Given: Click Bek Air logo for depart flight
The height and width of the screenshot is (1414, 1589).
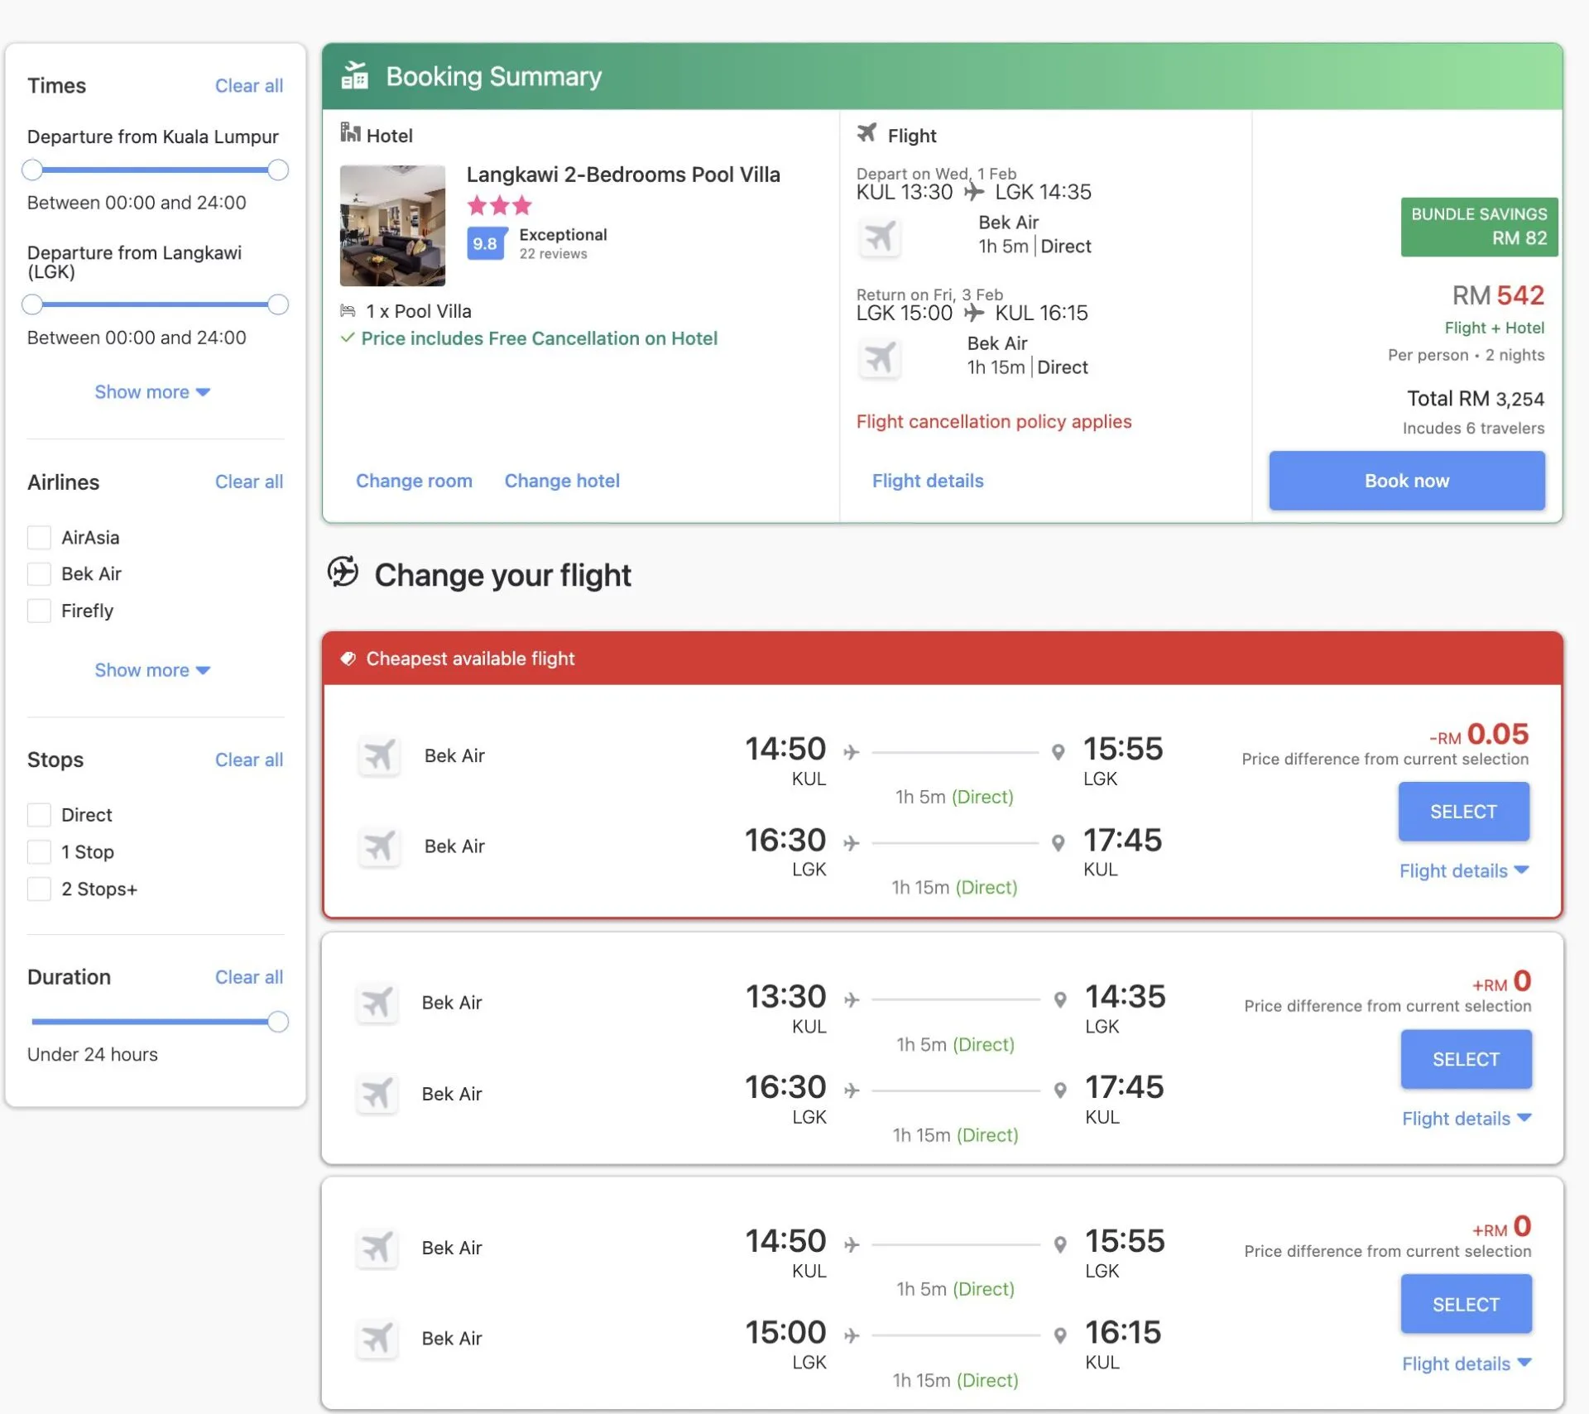Looking at the screenshot, I should tap(879, 237).
